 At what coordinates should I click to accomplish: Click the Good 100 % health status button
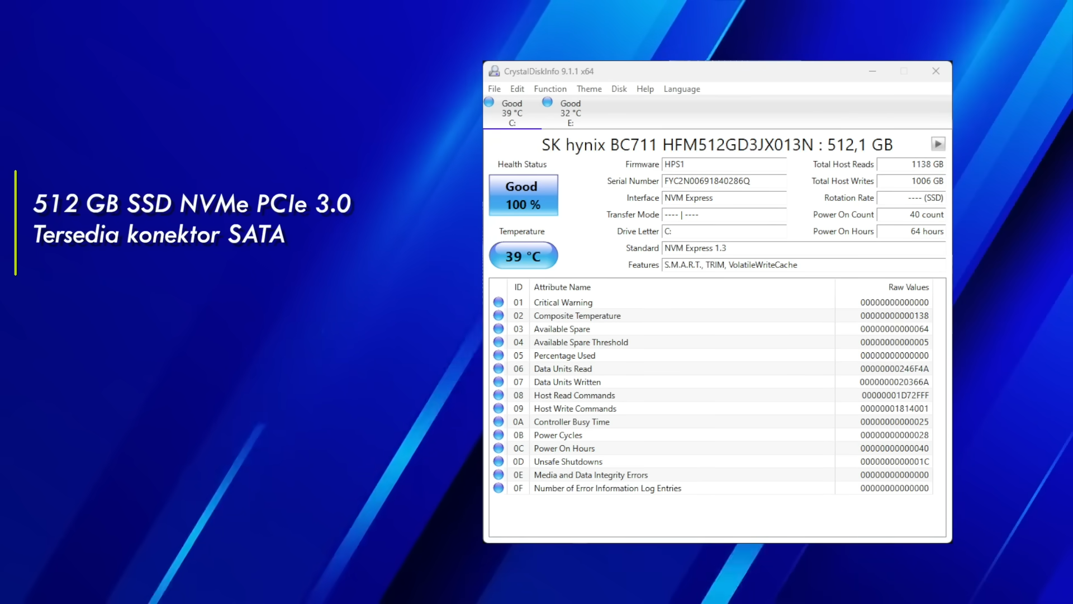pos(523,195)
